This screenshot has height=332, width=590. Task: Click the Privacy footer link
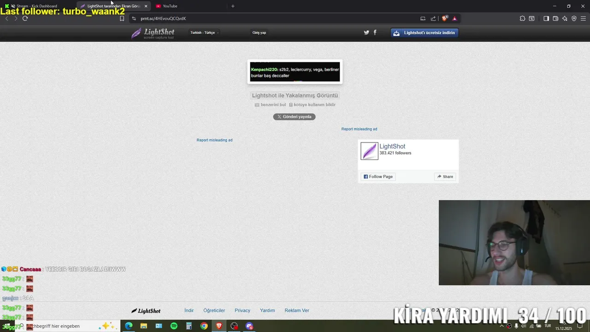point(242,310)
